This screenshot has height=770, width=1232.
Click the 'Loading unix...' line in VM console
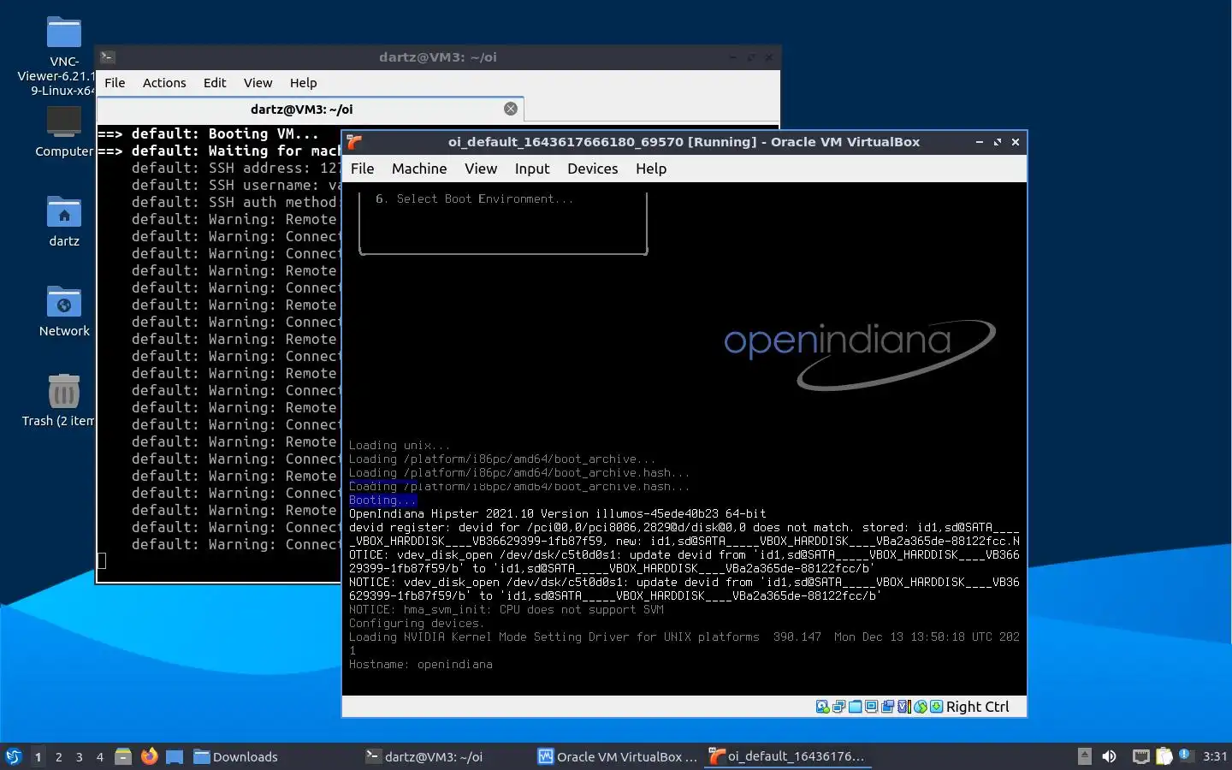tap(399, 445)
